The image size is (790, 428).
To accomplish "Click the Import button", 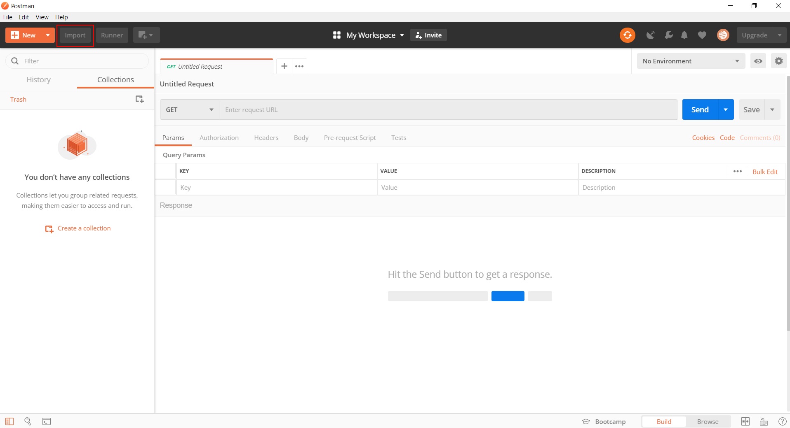I will pyautogui.click(x=75, y=35).
